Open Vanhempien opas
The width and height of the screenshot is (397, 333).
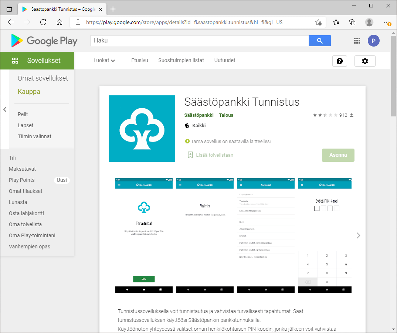tap(30, 247)
